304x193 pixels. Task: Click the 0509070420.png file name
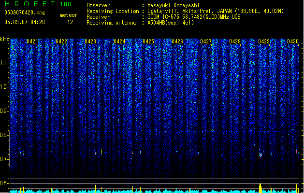[x=25, y=13]
